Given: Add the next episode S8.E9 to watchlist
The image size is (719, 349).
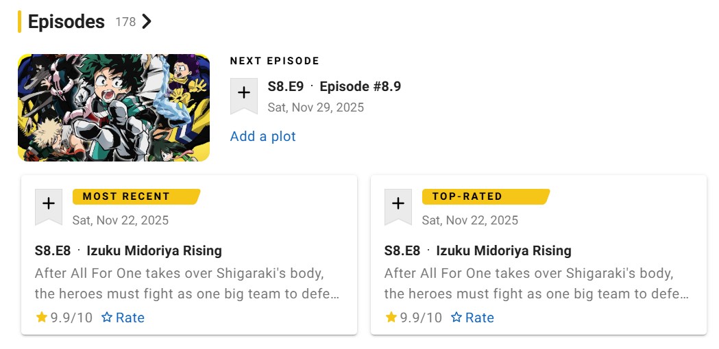Looking at the screenshot, I should [x=243, y=94].
